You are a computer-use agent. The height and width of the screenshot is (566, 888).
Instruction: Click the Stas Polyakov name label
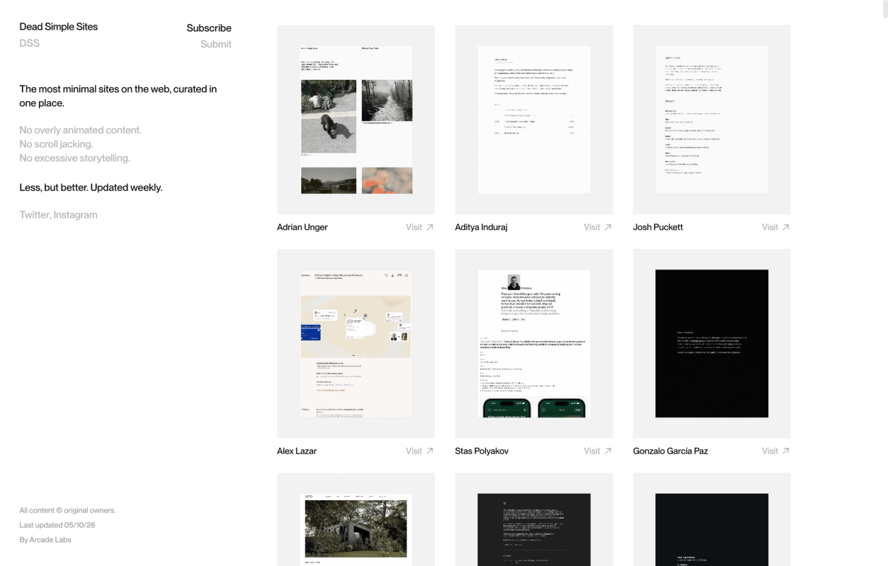pyautogui.click(x=482, y=451)
